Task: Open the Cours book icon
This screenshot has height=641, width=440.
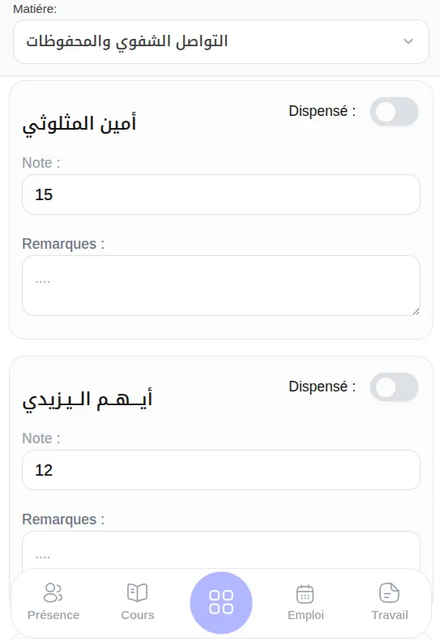Action: pyautogui.click(x=138, y=592)
